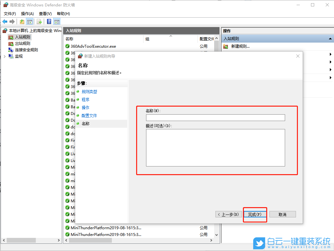Click the Back navigation arrow icon

5,21
